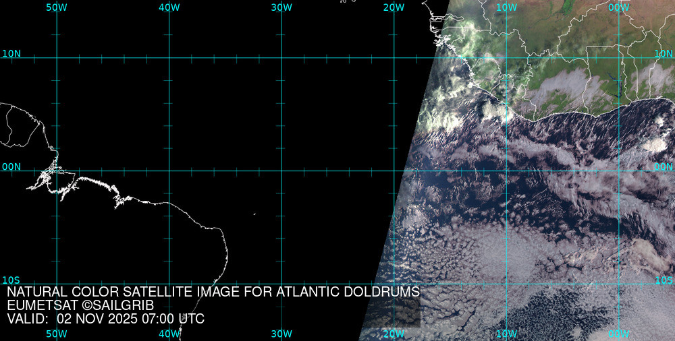Click the 00N latitude label on left edge
The width and height of the screenshot is (675, 341).
pos(11,166)
